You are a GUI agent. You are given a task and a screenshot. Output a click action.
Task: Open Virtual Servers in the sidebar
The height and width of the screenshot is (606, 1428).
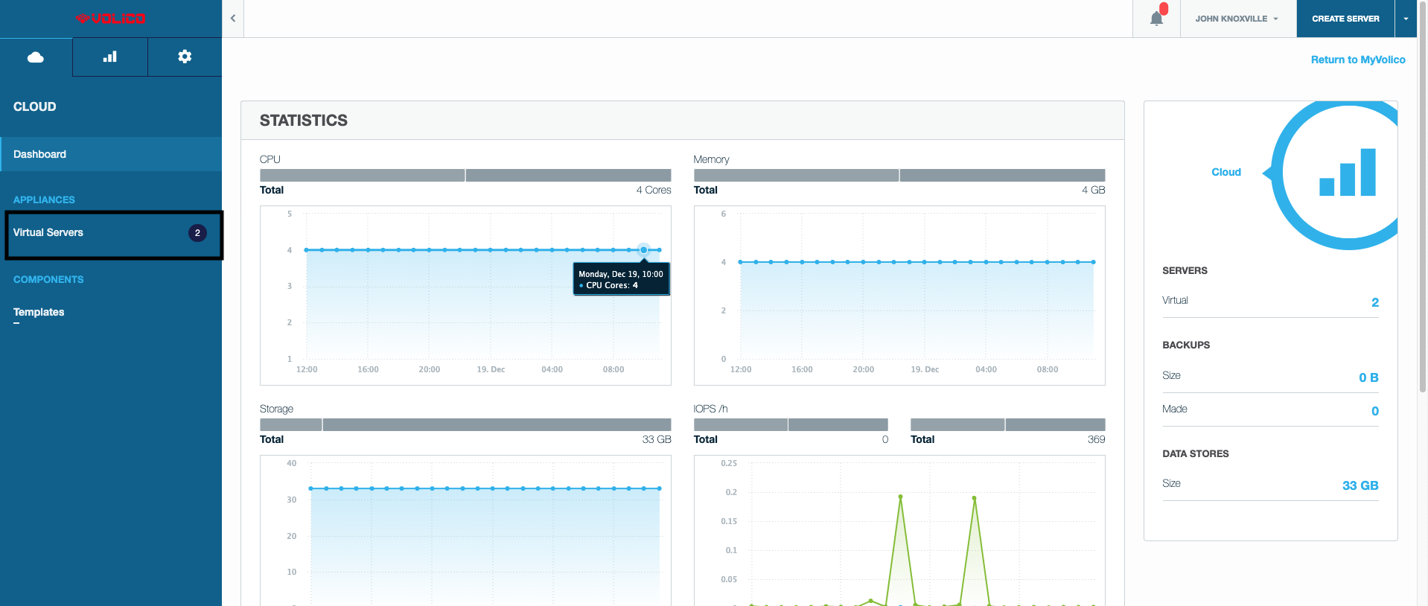48,233
